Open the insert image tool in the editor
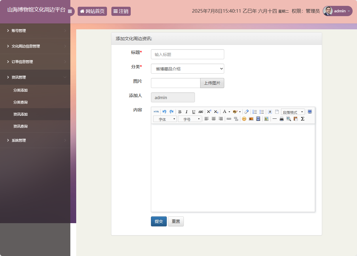Screen dimensions: 357x256 coord(251,119)
